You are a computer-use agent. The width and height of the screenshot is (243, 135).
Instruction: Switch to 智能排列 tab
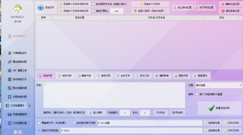(x=201, y=76)
